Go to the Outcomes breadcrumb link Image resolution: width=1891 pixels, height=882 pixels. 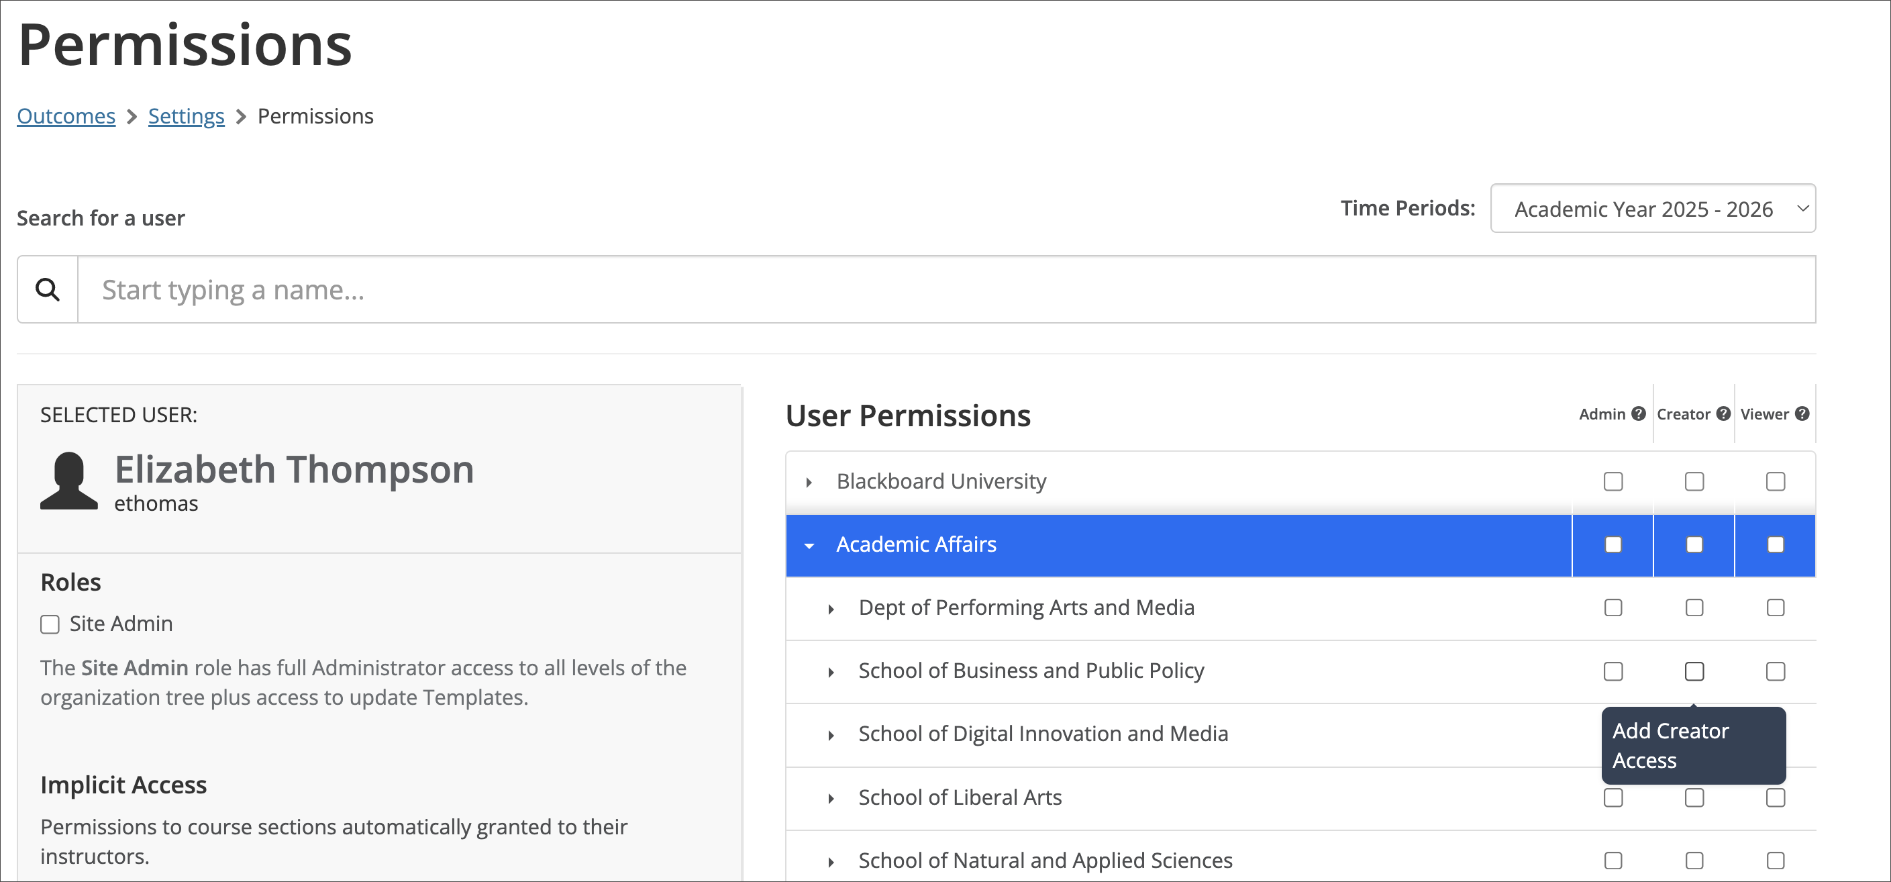[x=66, y=116]
